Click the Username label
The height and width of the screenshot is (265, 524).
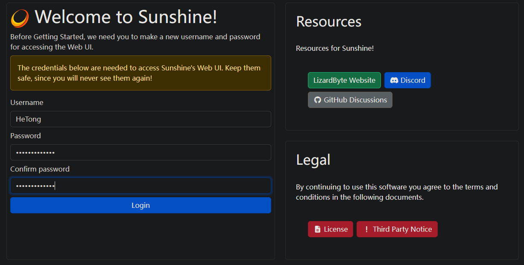point(26,102)
